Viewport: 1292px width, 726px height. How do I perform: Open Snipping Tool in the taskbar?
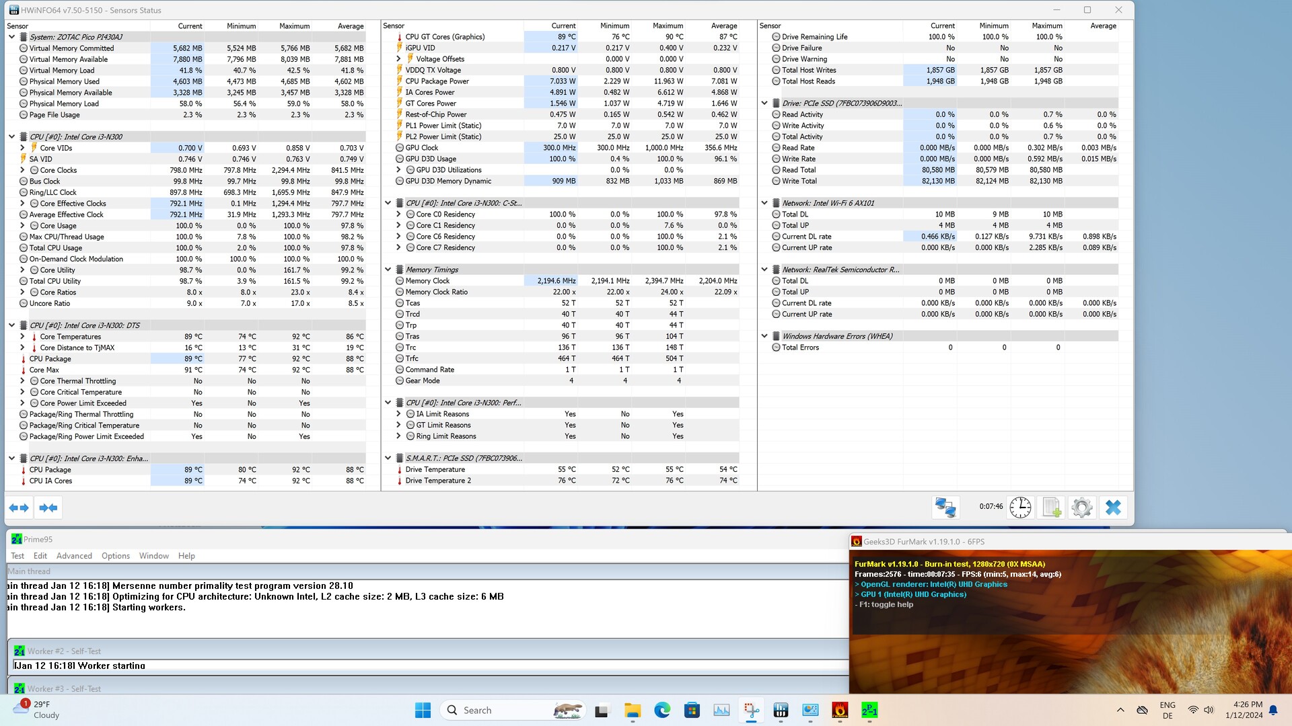(x=751, y=711)
